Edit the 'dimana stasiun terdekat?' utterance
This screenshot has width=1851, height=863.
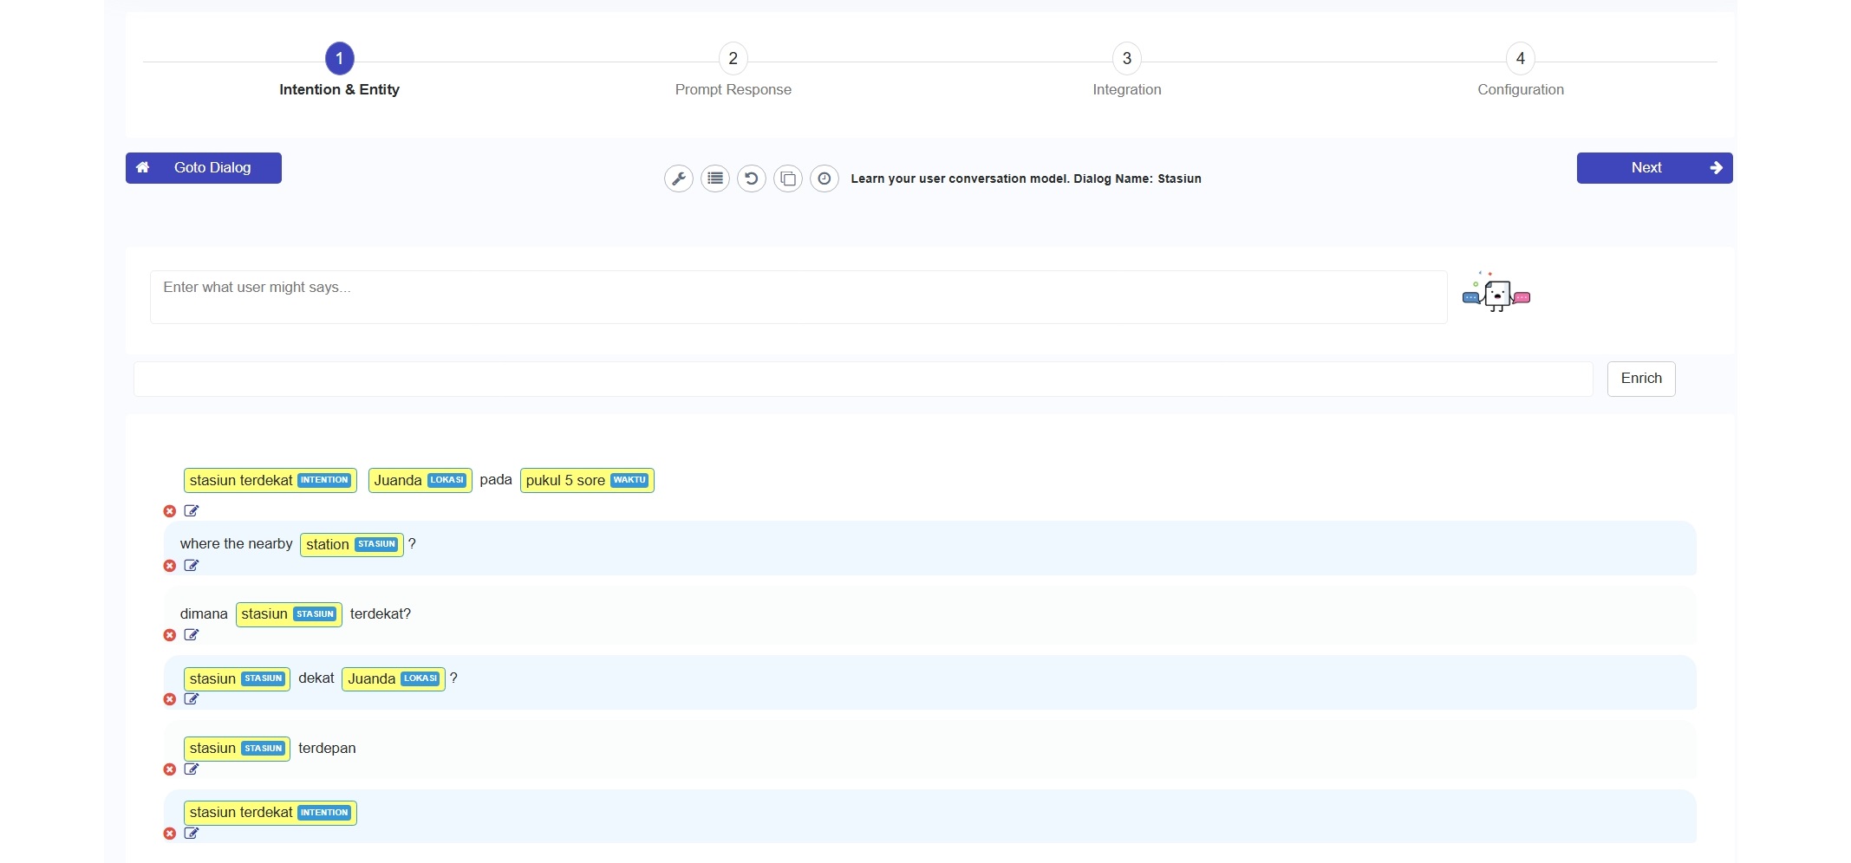click(x=192, y=635)
